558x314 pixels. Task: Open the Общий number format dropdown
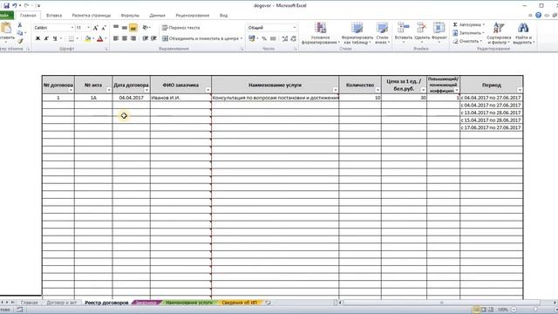295,27
